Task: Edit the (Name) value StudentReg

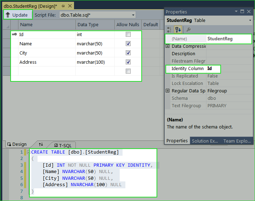Action: 229,39
